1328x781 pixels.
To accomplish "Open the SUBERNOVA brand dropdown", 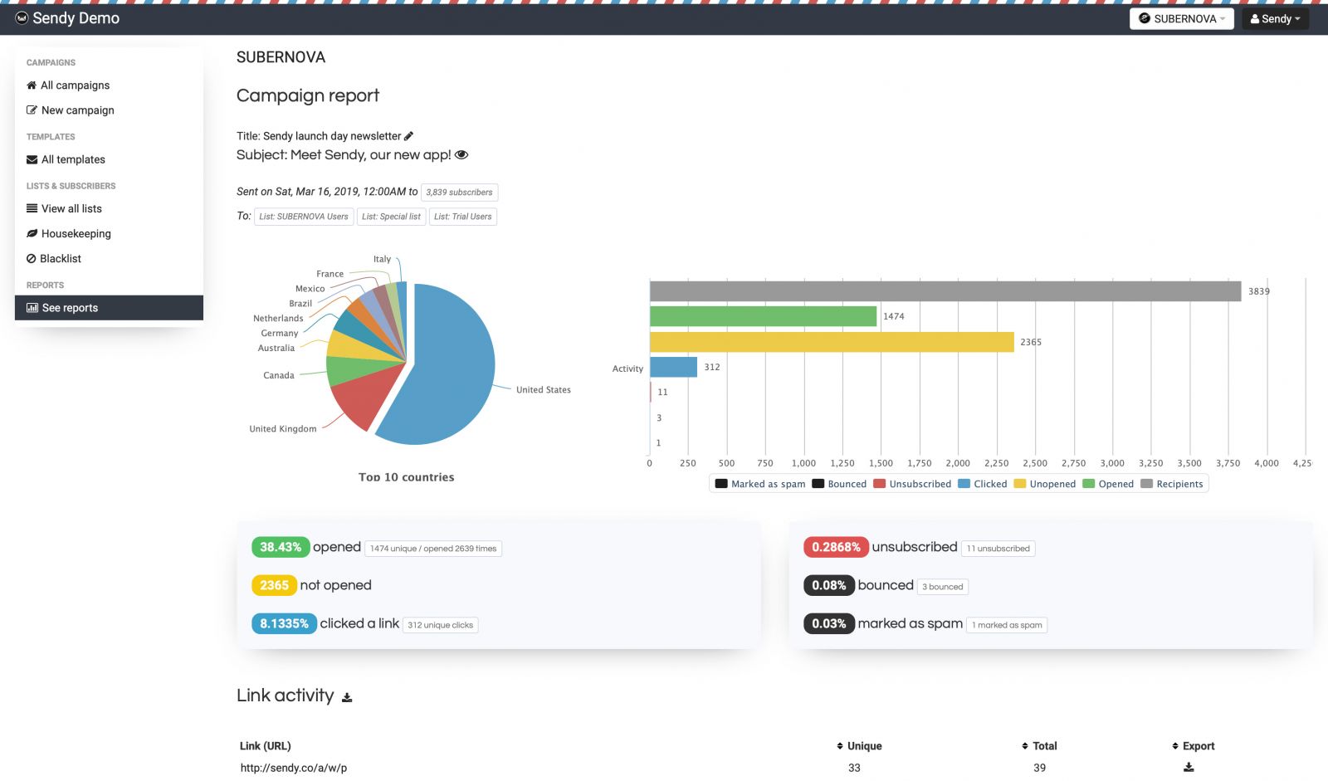I will coord(1181,18).
